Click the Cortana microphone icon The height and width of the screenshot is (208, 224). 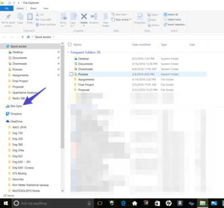[x=89, y=204]
